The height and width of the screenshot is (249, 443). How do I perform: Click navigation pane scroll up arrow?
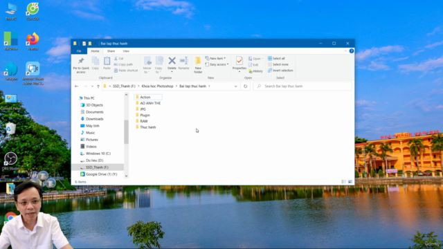click(x=126, y=95)
